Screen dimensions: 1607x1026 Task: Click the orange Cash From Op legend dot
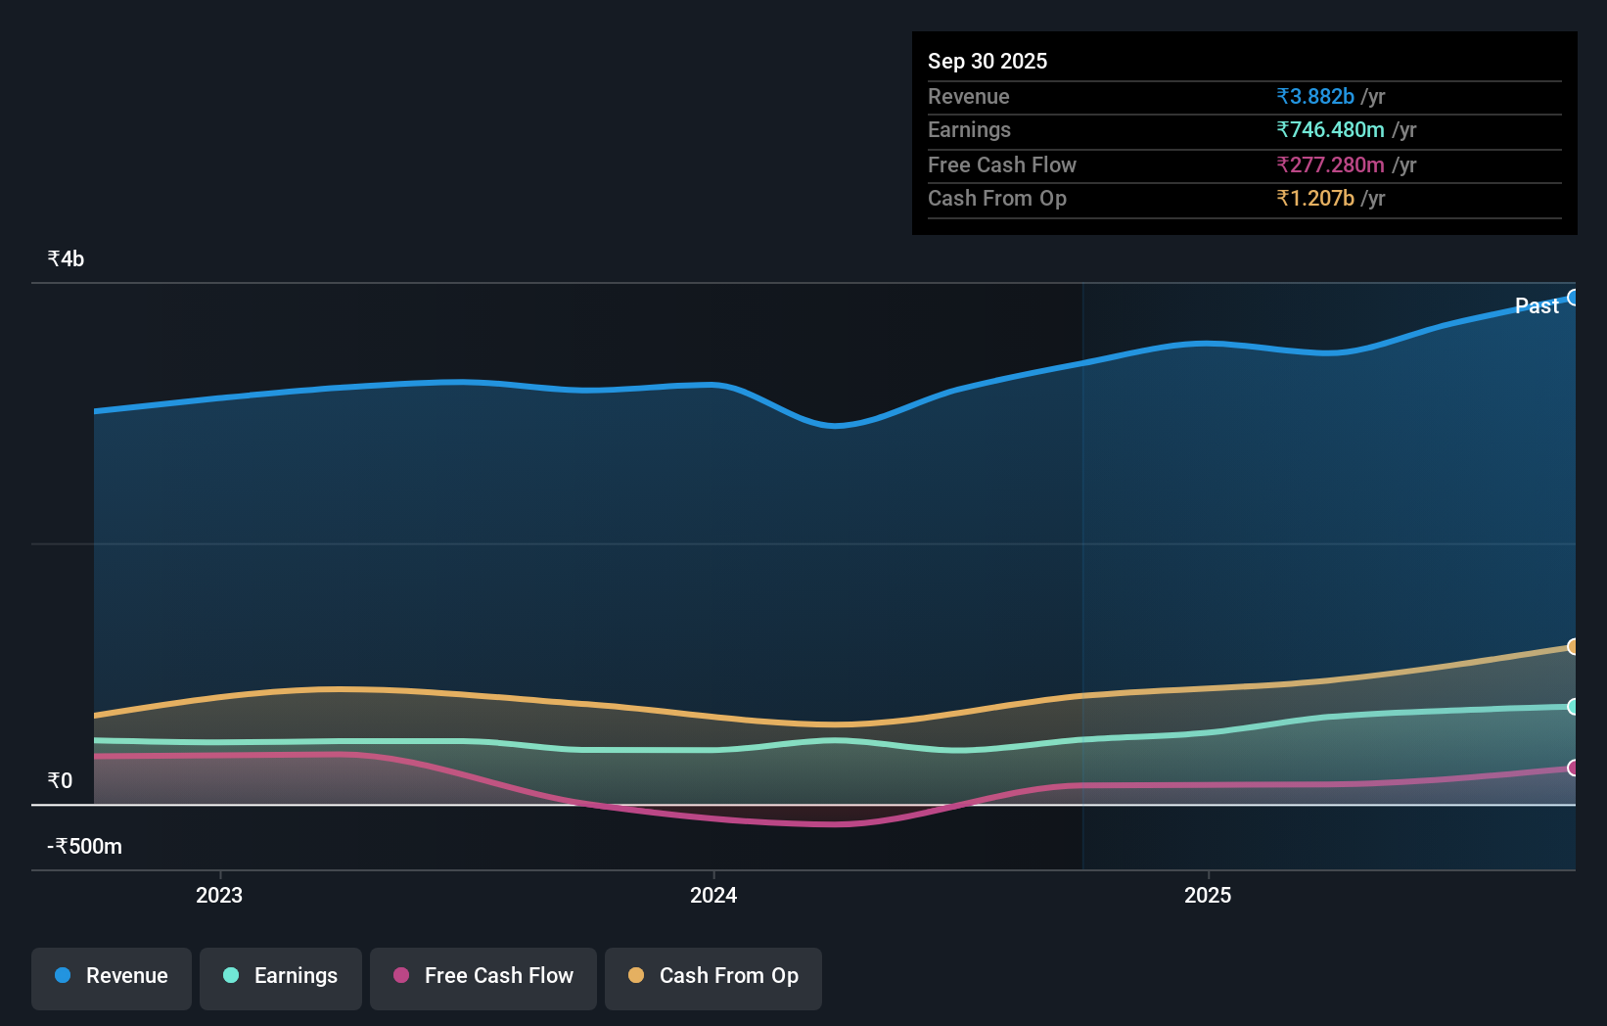pyautogui.click(x=636, y=975)
